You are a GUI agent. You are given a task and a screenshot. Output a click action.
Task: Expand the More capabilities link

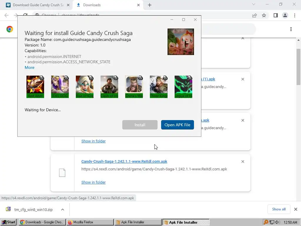[x=30, y=67]
